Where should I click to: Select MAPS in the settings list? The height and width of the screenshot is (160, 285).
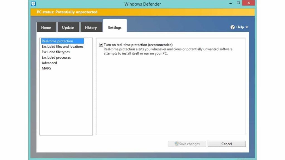tap(46, 68)
